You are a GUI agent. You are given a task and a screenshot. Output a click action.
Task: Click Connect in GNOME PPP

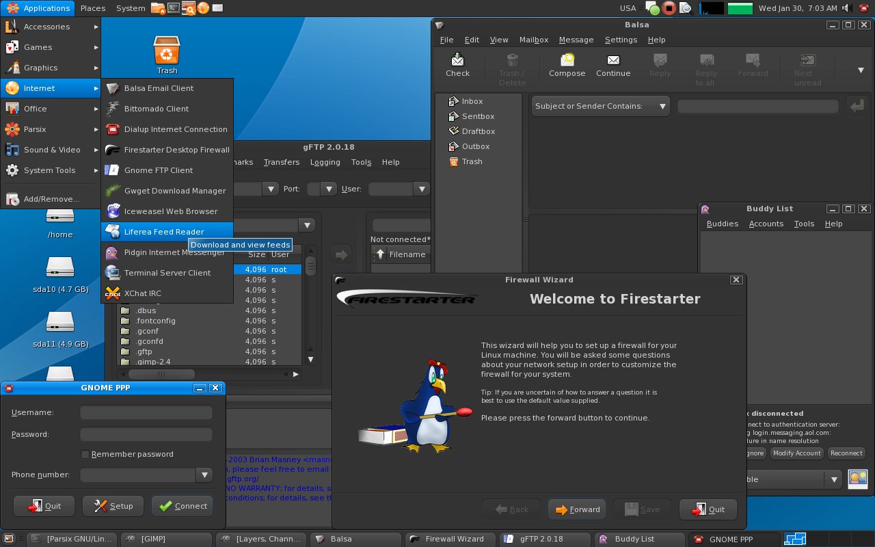[x=182, y=506]
